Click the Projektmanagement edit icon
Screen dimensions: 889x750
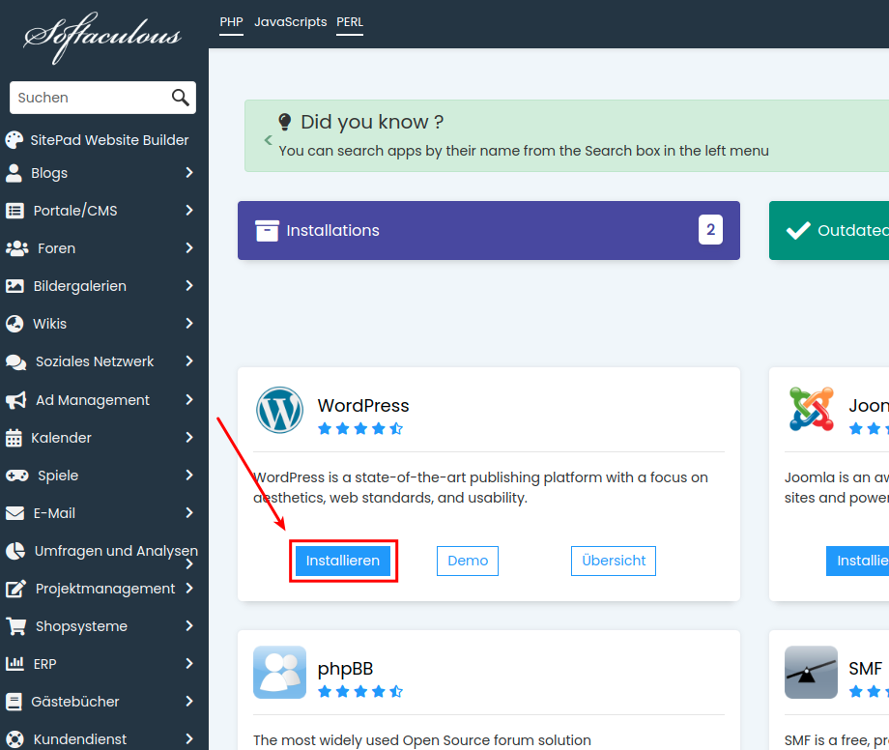click(x=15, y=589)
